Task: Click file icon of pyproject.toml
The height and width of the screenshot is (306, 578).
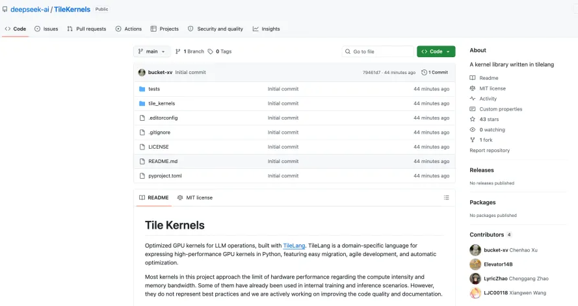Action: pos(142,175)
